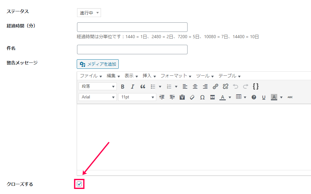
Task: Open the 11pt font size dropdown
Action: click(137, 97)
